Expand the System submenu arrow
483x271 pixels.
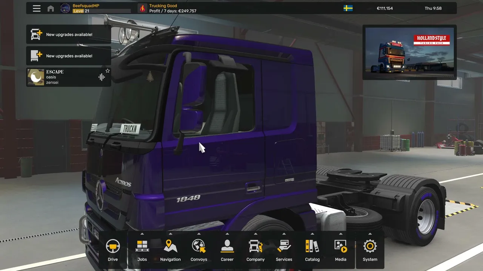370,233
